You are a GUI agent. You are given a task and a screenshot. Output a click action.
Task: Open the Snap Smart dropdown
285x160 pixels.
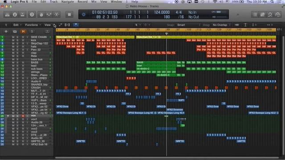point(189,25)
